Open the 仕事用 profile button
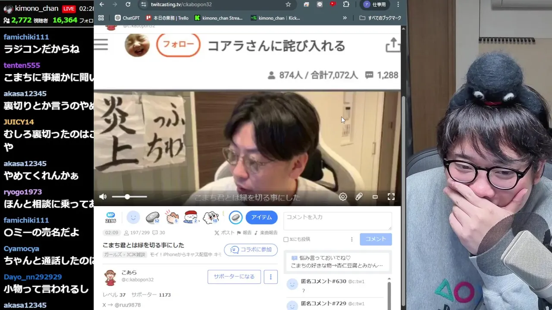The width and height of the screenshot is (552, 310). click(374, 4)
